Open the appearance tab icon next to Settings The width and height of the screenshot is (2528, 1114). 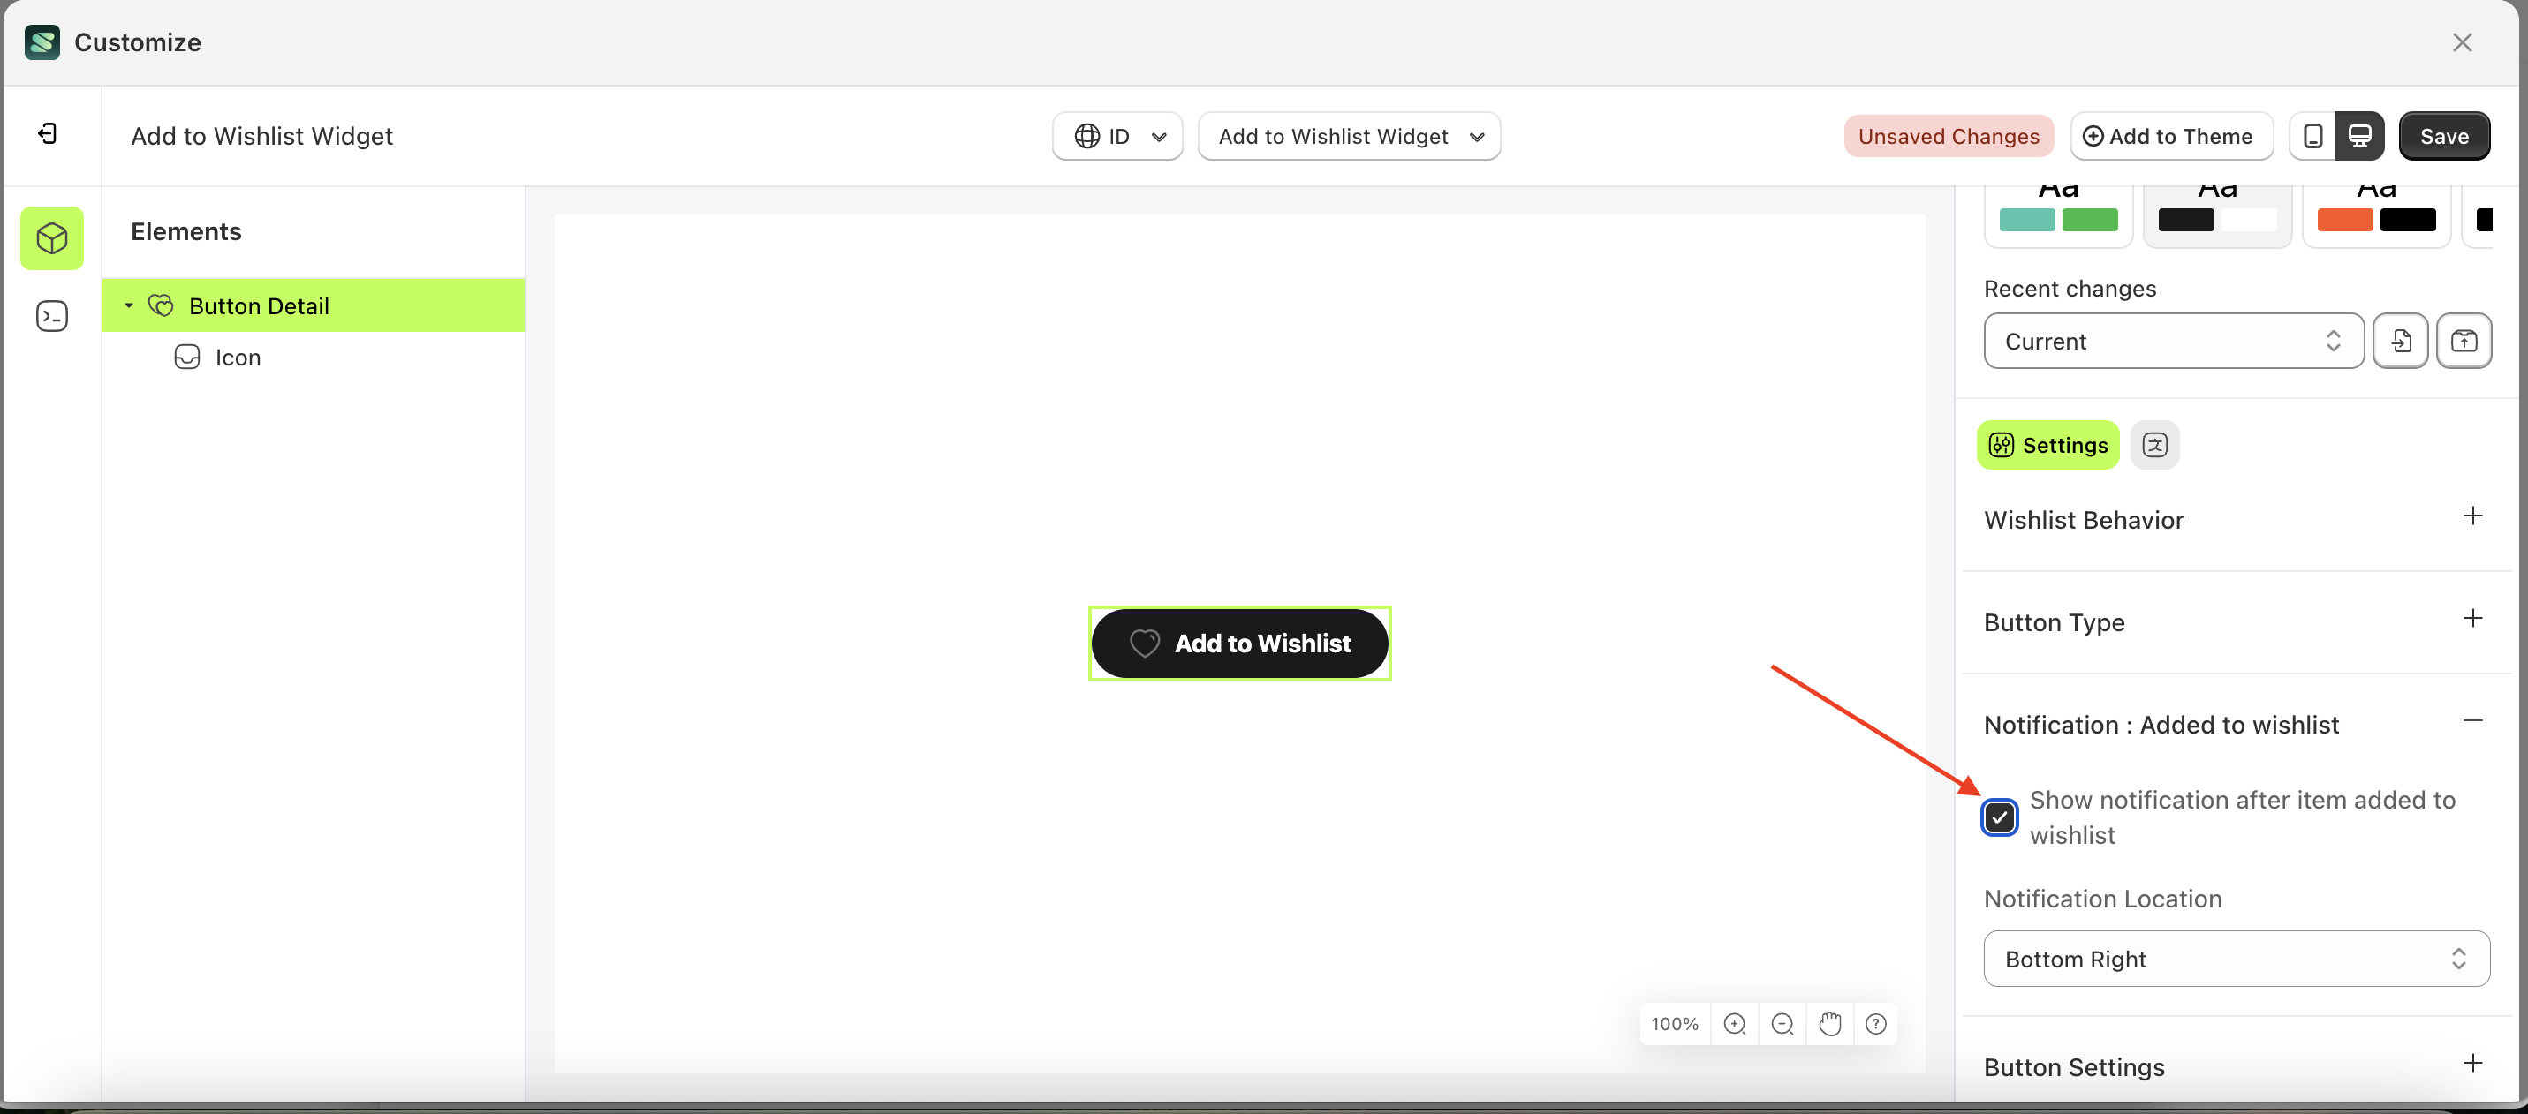[x=2155, y=444]
